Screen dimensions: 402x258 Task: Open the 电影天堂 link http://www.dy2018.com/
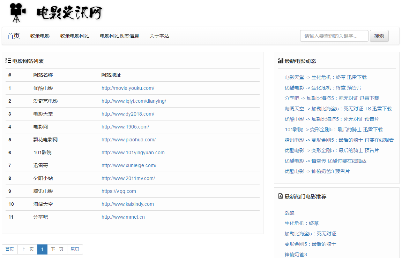(x=124, y=114)
